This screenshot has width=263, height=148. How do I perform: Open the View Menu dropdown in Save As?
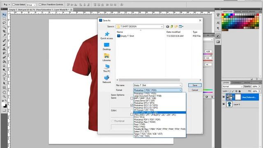point(181,26)
